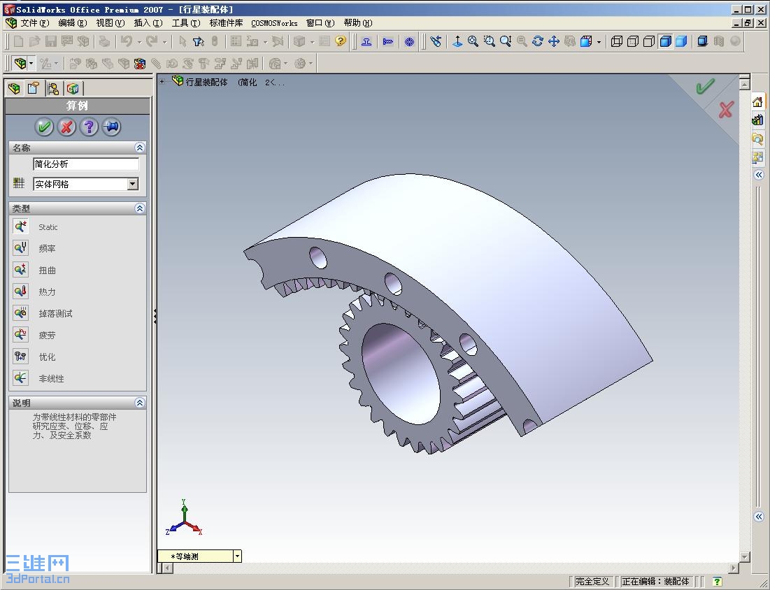Click the horizontal scrollbar left arrow
Viewport: 770px width, 590px height.
(168, 568)
